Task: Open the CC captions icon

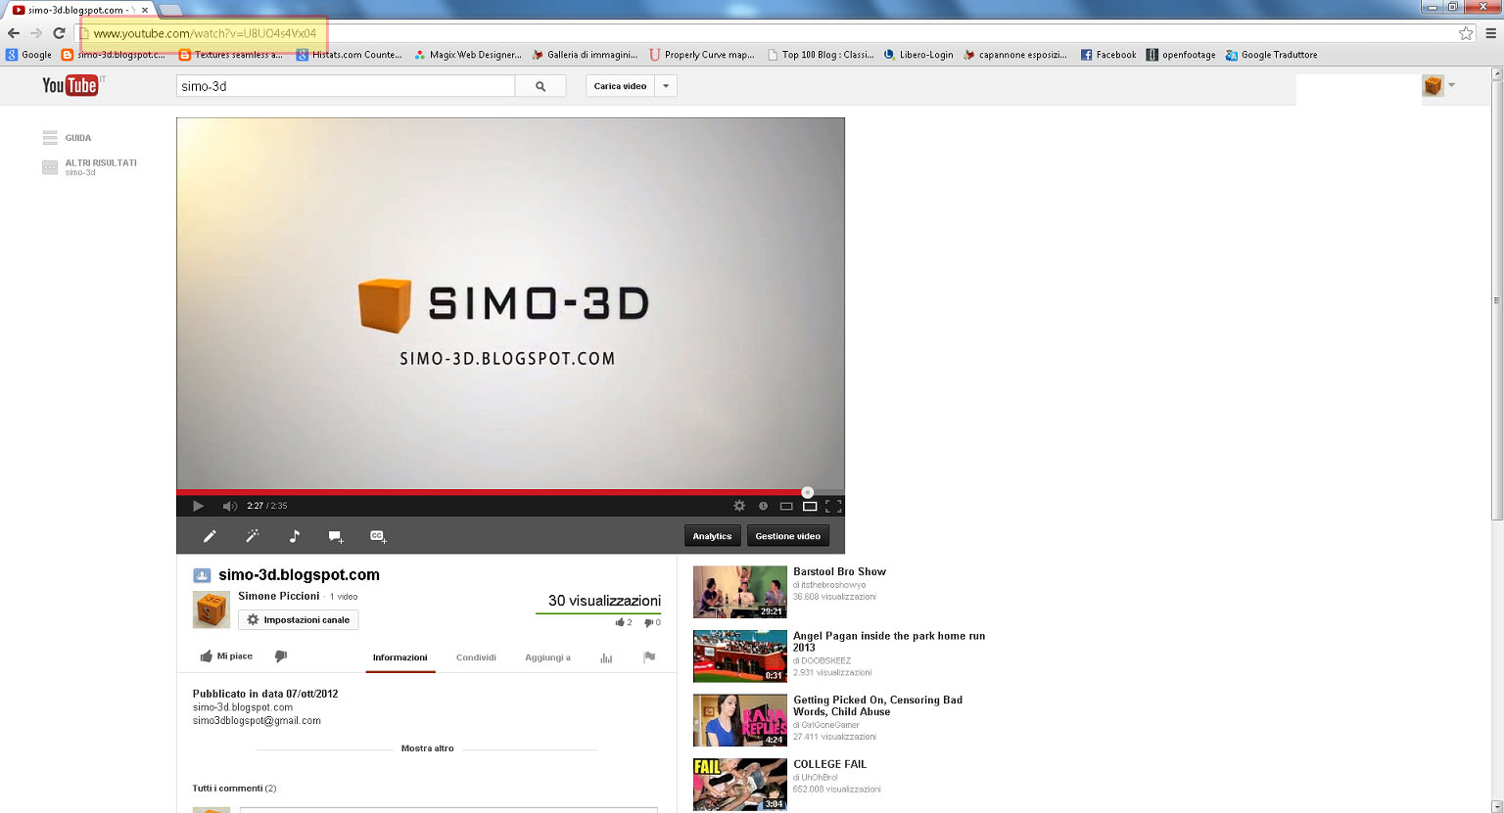Action: 378,536
